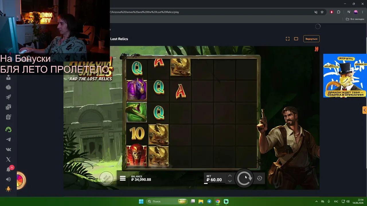Open the Windows Start menu
Image resolution: width=367 pixels, height=206 pixels.
click(x=141, y=201)
